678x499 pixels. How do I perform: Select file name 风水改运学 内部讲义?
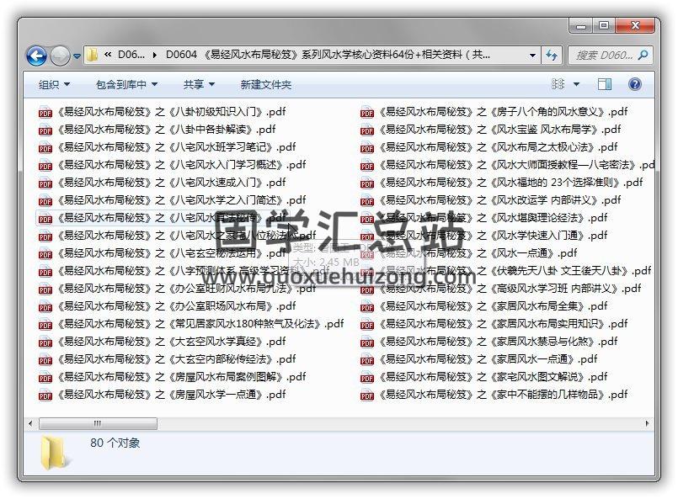(x=499, y=200)
